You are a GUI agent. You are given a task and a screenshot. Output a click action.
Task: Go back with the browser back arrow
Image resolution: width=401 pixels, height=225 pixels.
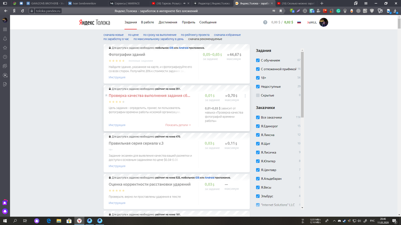[5, 11]
